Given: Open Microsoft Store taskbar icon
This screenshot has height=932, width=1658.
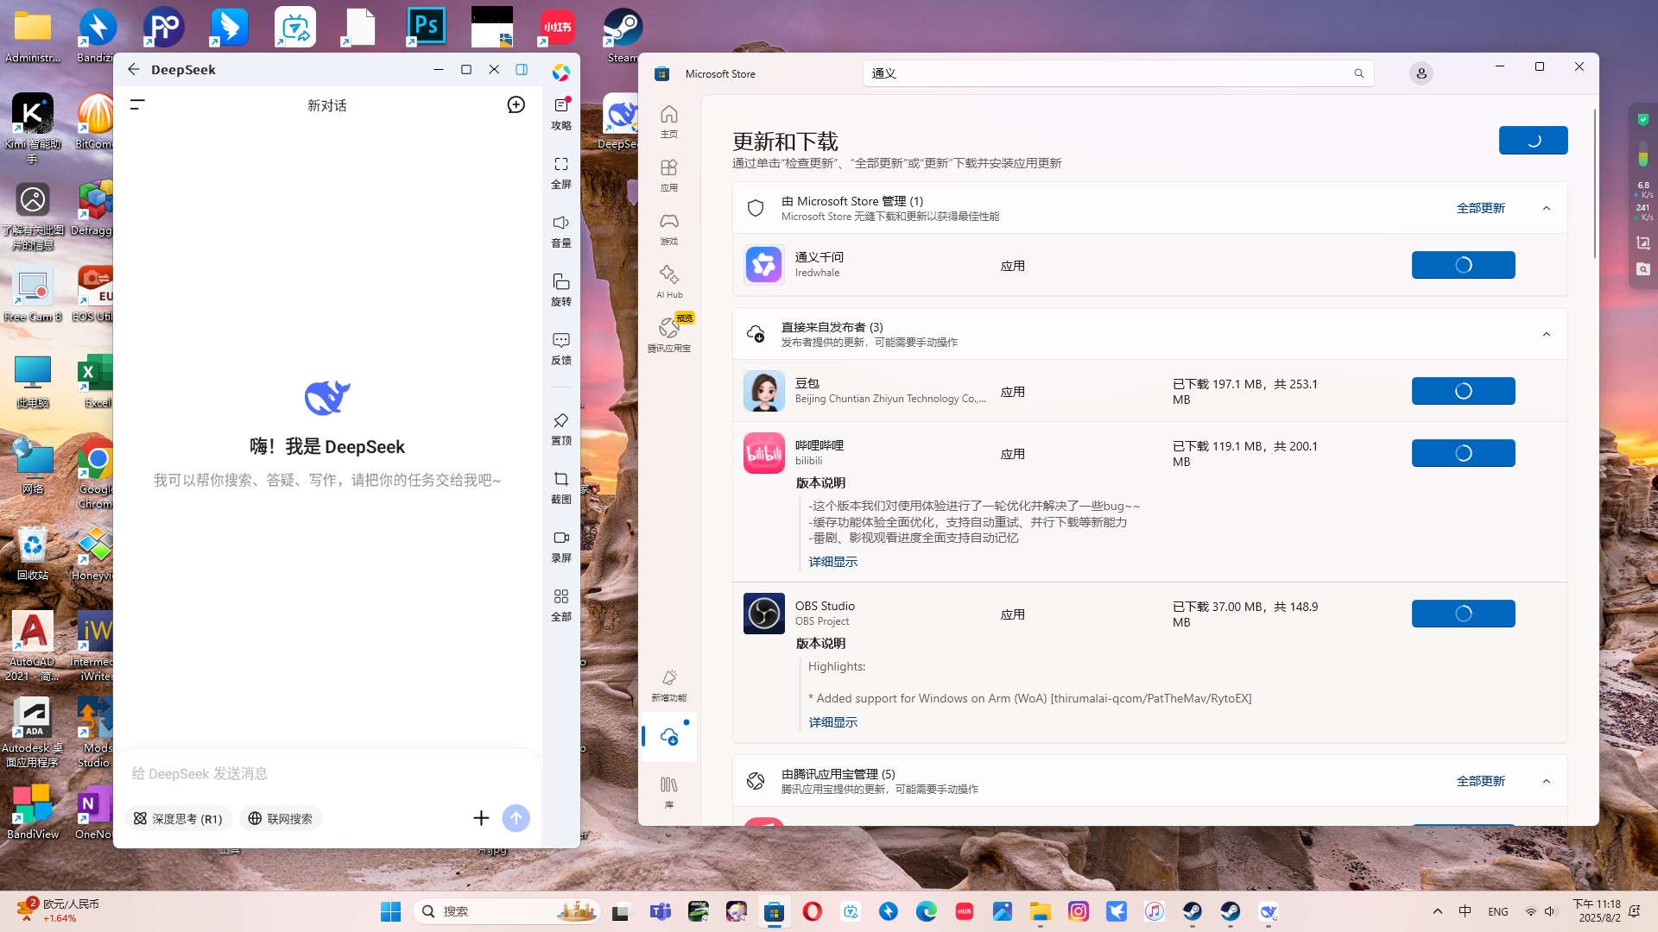Looking at the screenshot, I should (774, 911).
